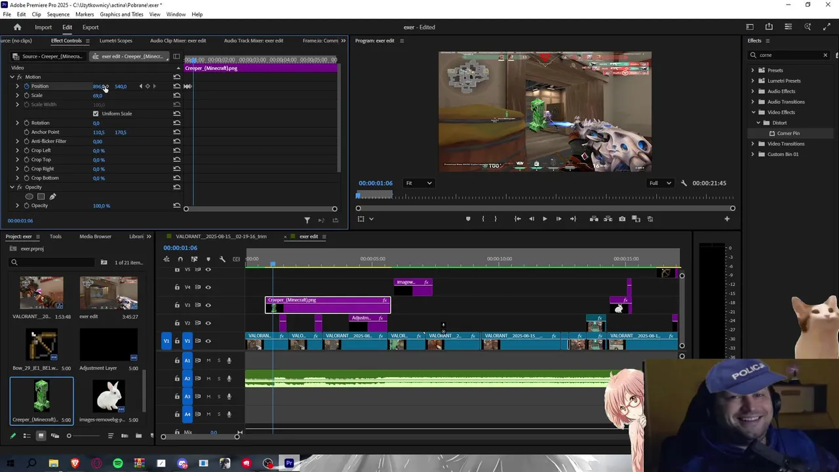Screen dimensions: 839x472
Task: Switch Project panel to freeform view
Action: coord(55,436)
